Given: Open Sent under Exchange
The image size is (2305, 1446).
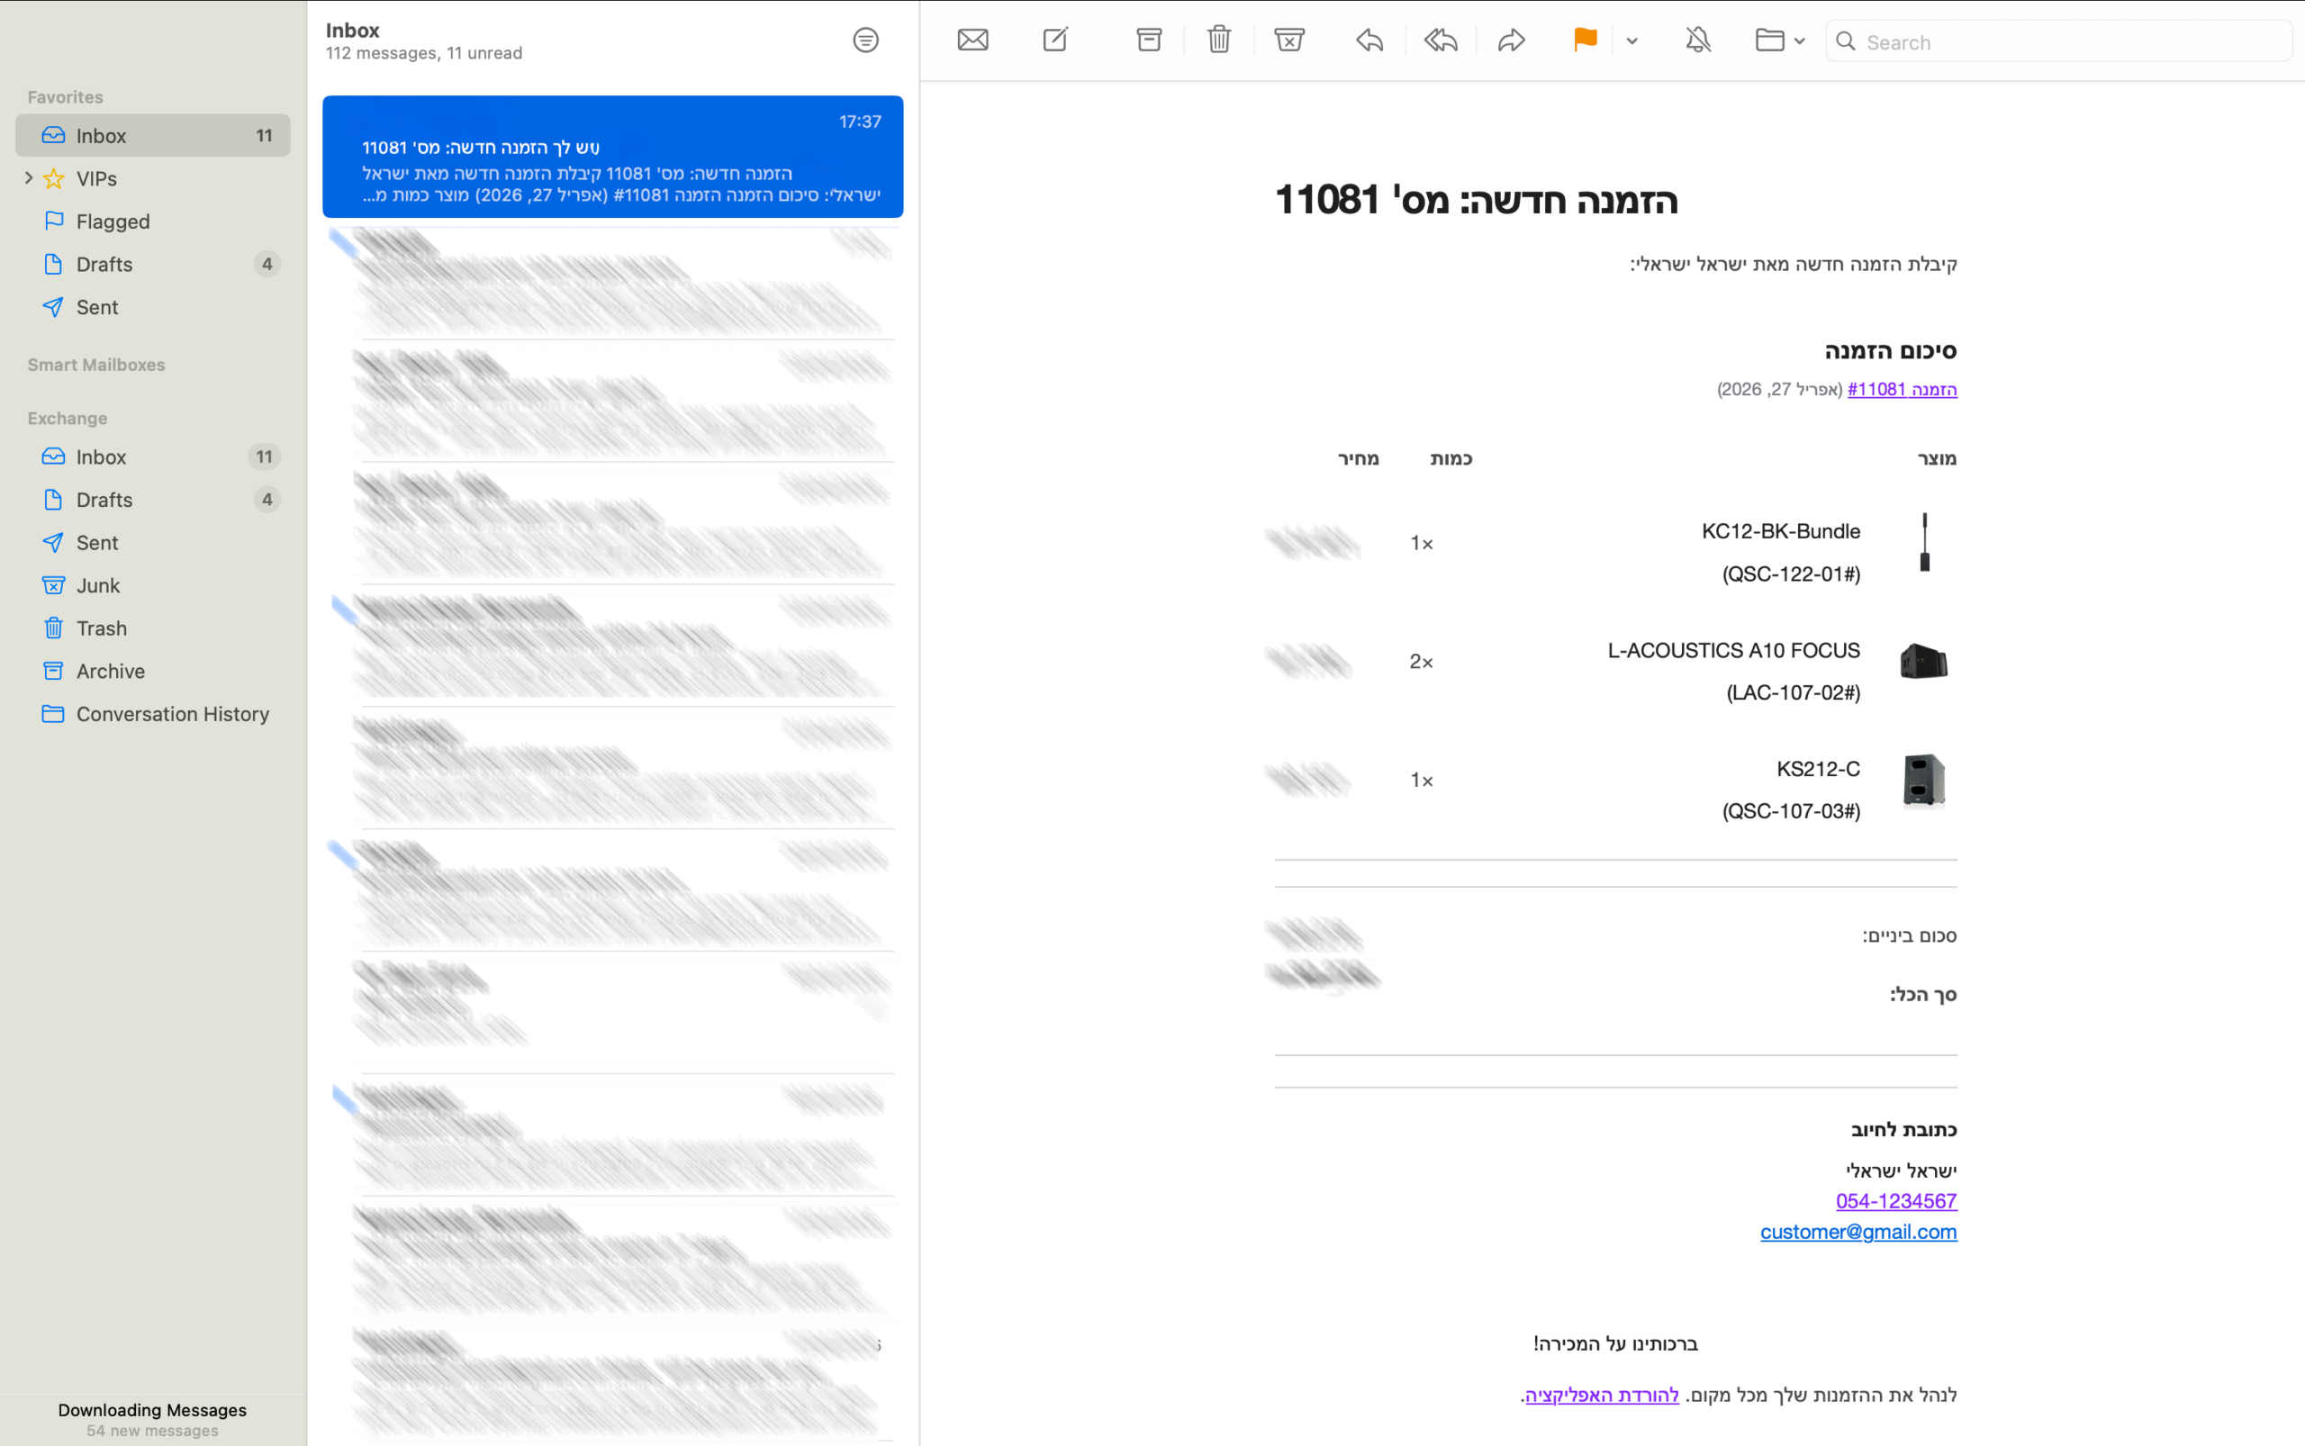Looking at the screenshot, I should click(96, 542).
